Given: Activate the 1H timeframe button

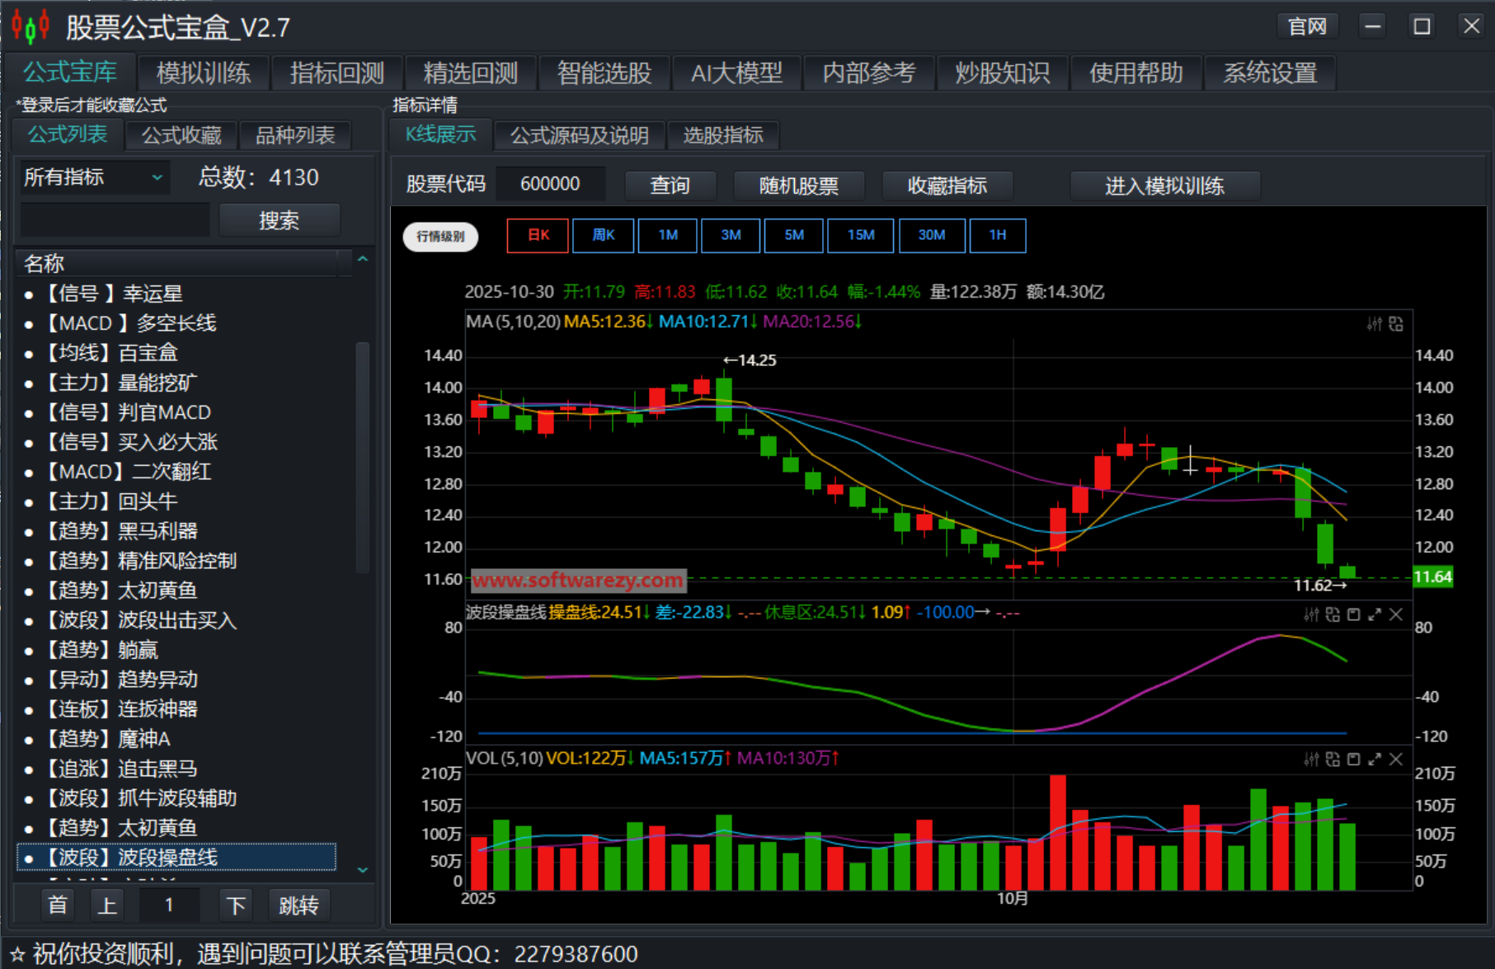Looking at the screenshot, I should pos(998,235).
